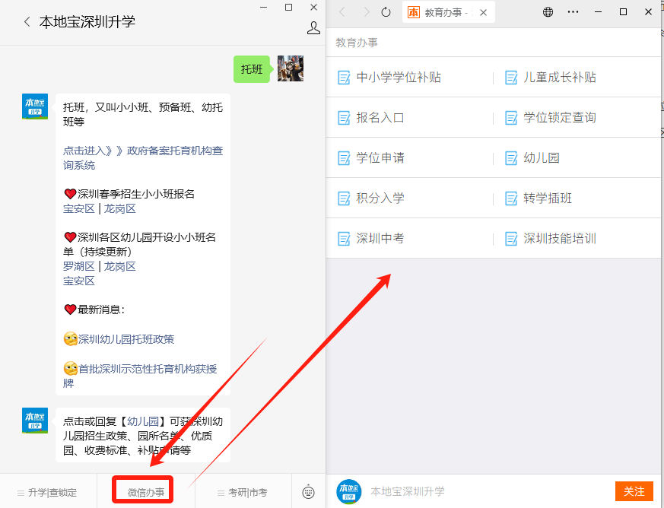This screenshot has width=664, height=508.
Task: Click 关注 follow button
Action: click(x=634, y=491)
